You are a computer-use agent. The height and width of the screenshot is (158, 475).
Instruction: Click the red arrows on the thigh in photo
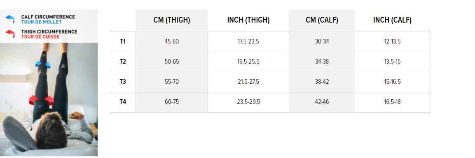[41, 100]
